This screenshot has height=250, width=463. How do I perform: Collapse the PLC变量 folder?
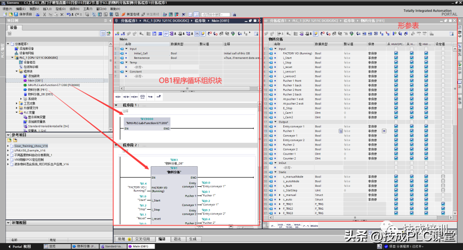point(16,113)
